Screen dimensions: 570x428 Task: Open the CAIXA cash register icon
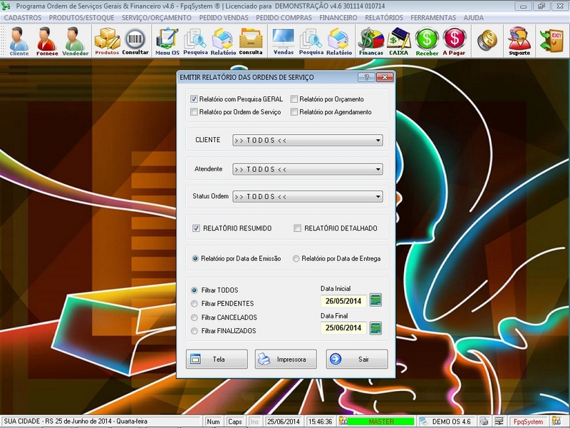click(398, 39)
